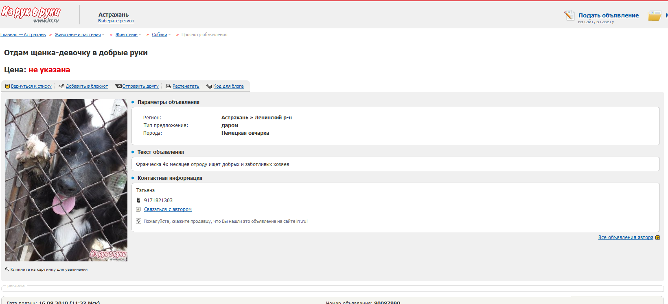The image size is (668, 304).
Task: Click Подать объявление link
Action: pos(609,15)
